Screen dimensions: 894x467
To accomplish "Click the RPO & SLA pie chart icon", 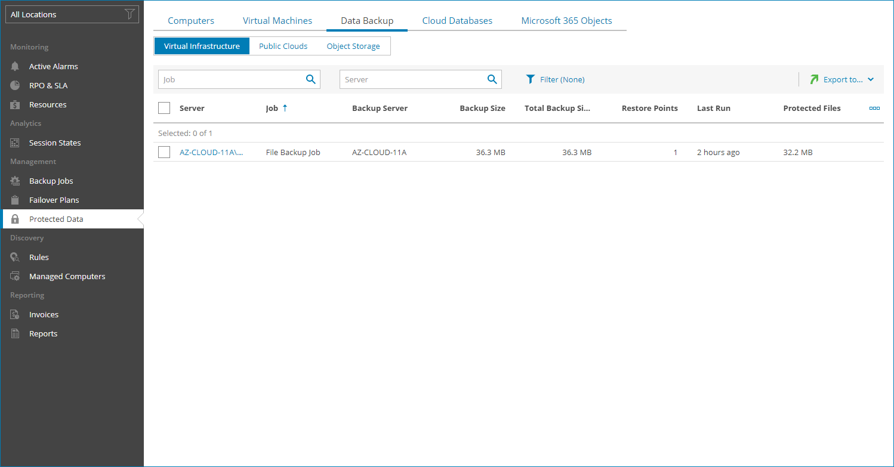I will (x=16, y=85).
